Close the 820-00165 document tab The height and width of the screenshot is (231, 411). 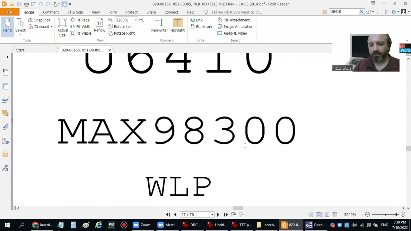click(110, 50)
